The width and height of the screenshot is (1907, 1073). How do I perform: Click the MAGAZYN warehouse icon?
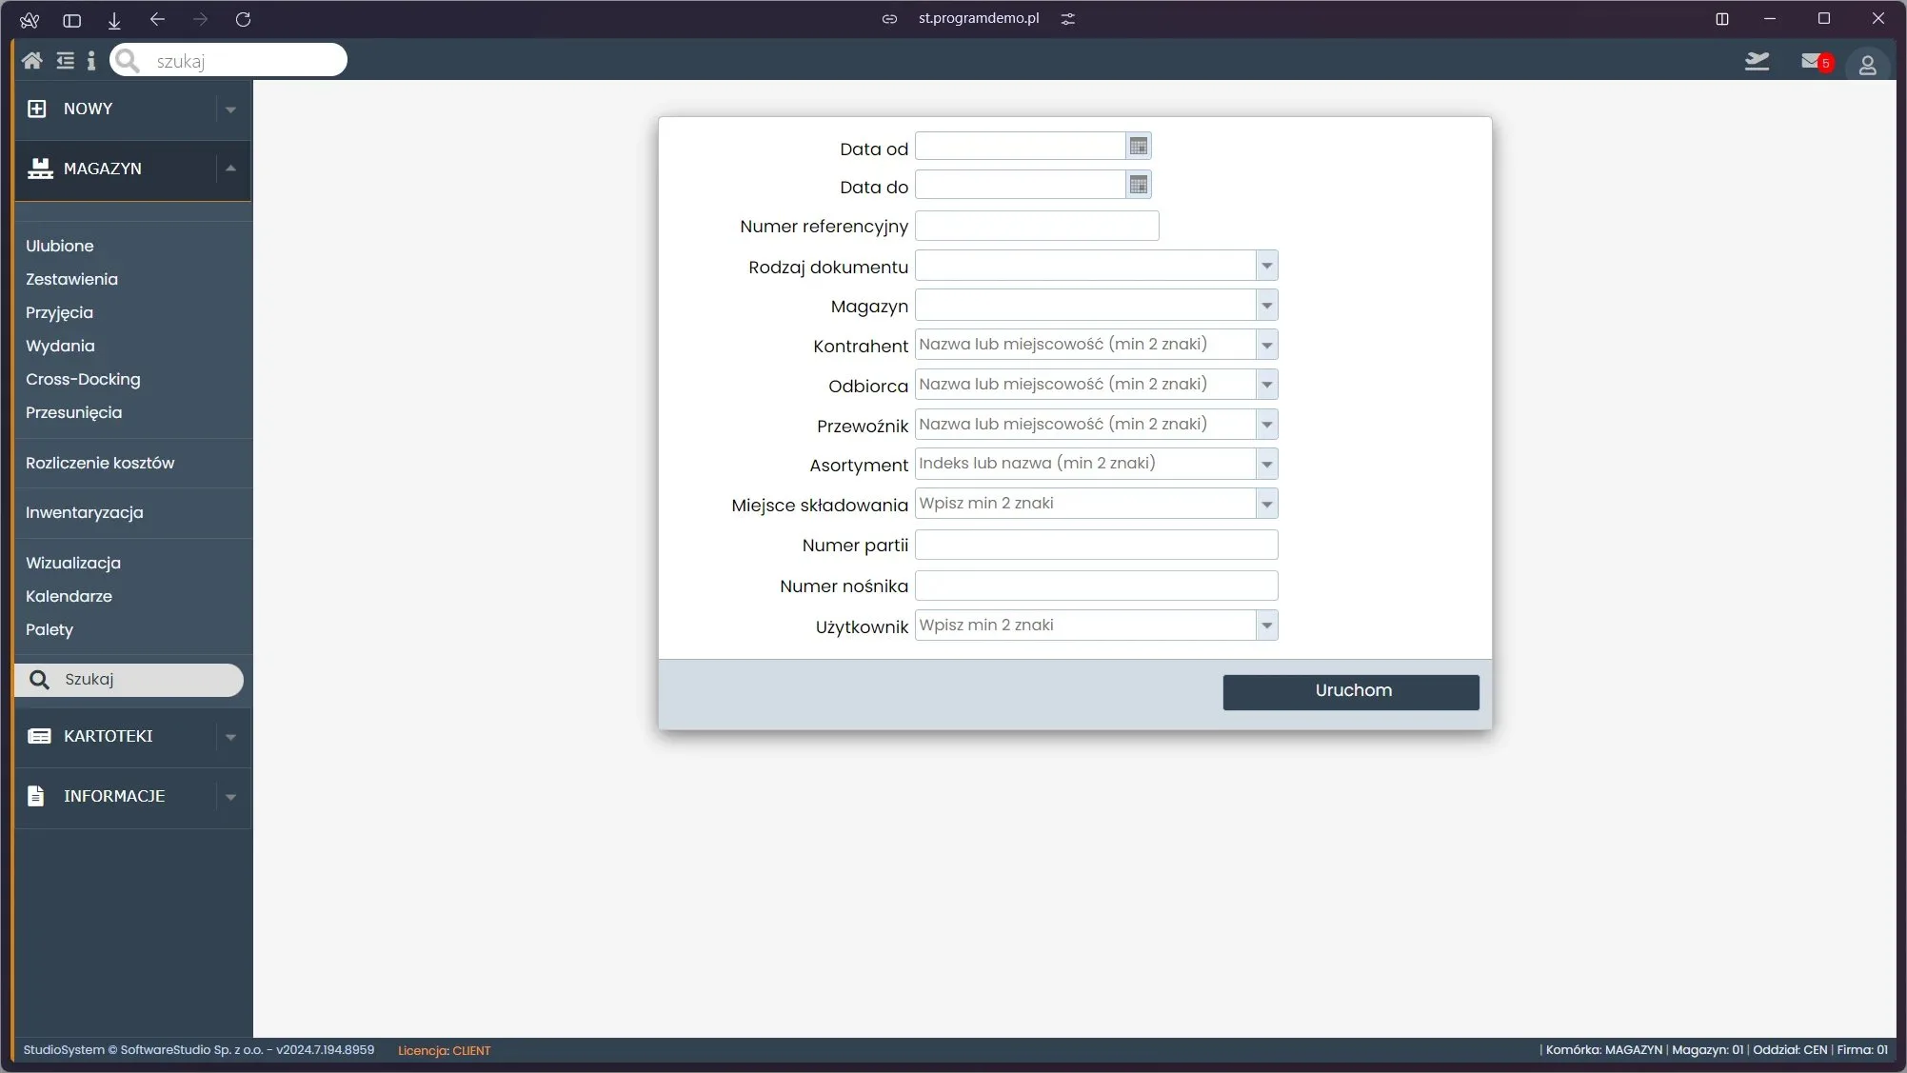(40, 169)
